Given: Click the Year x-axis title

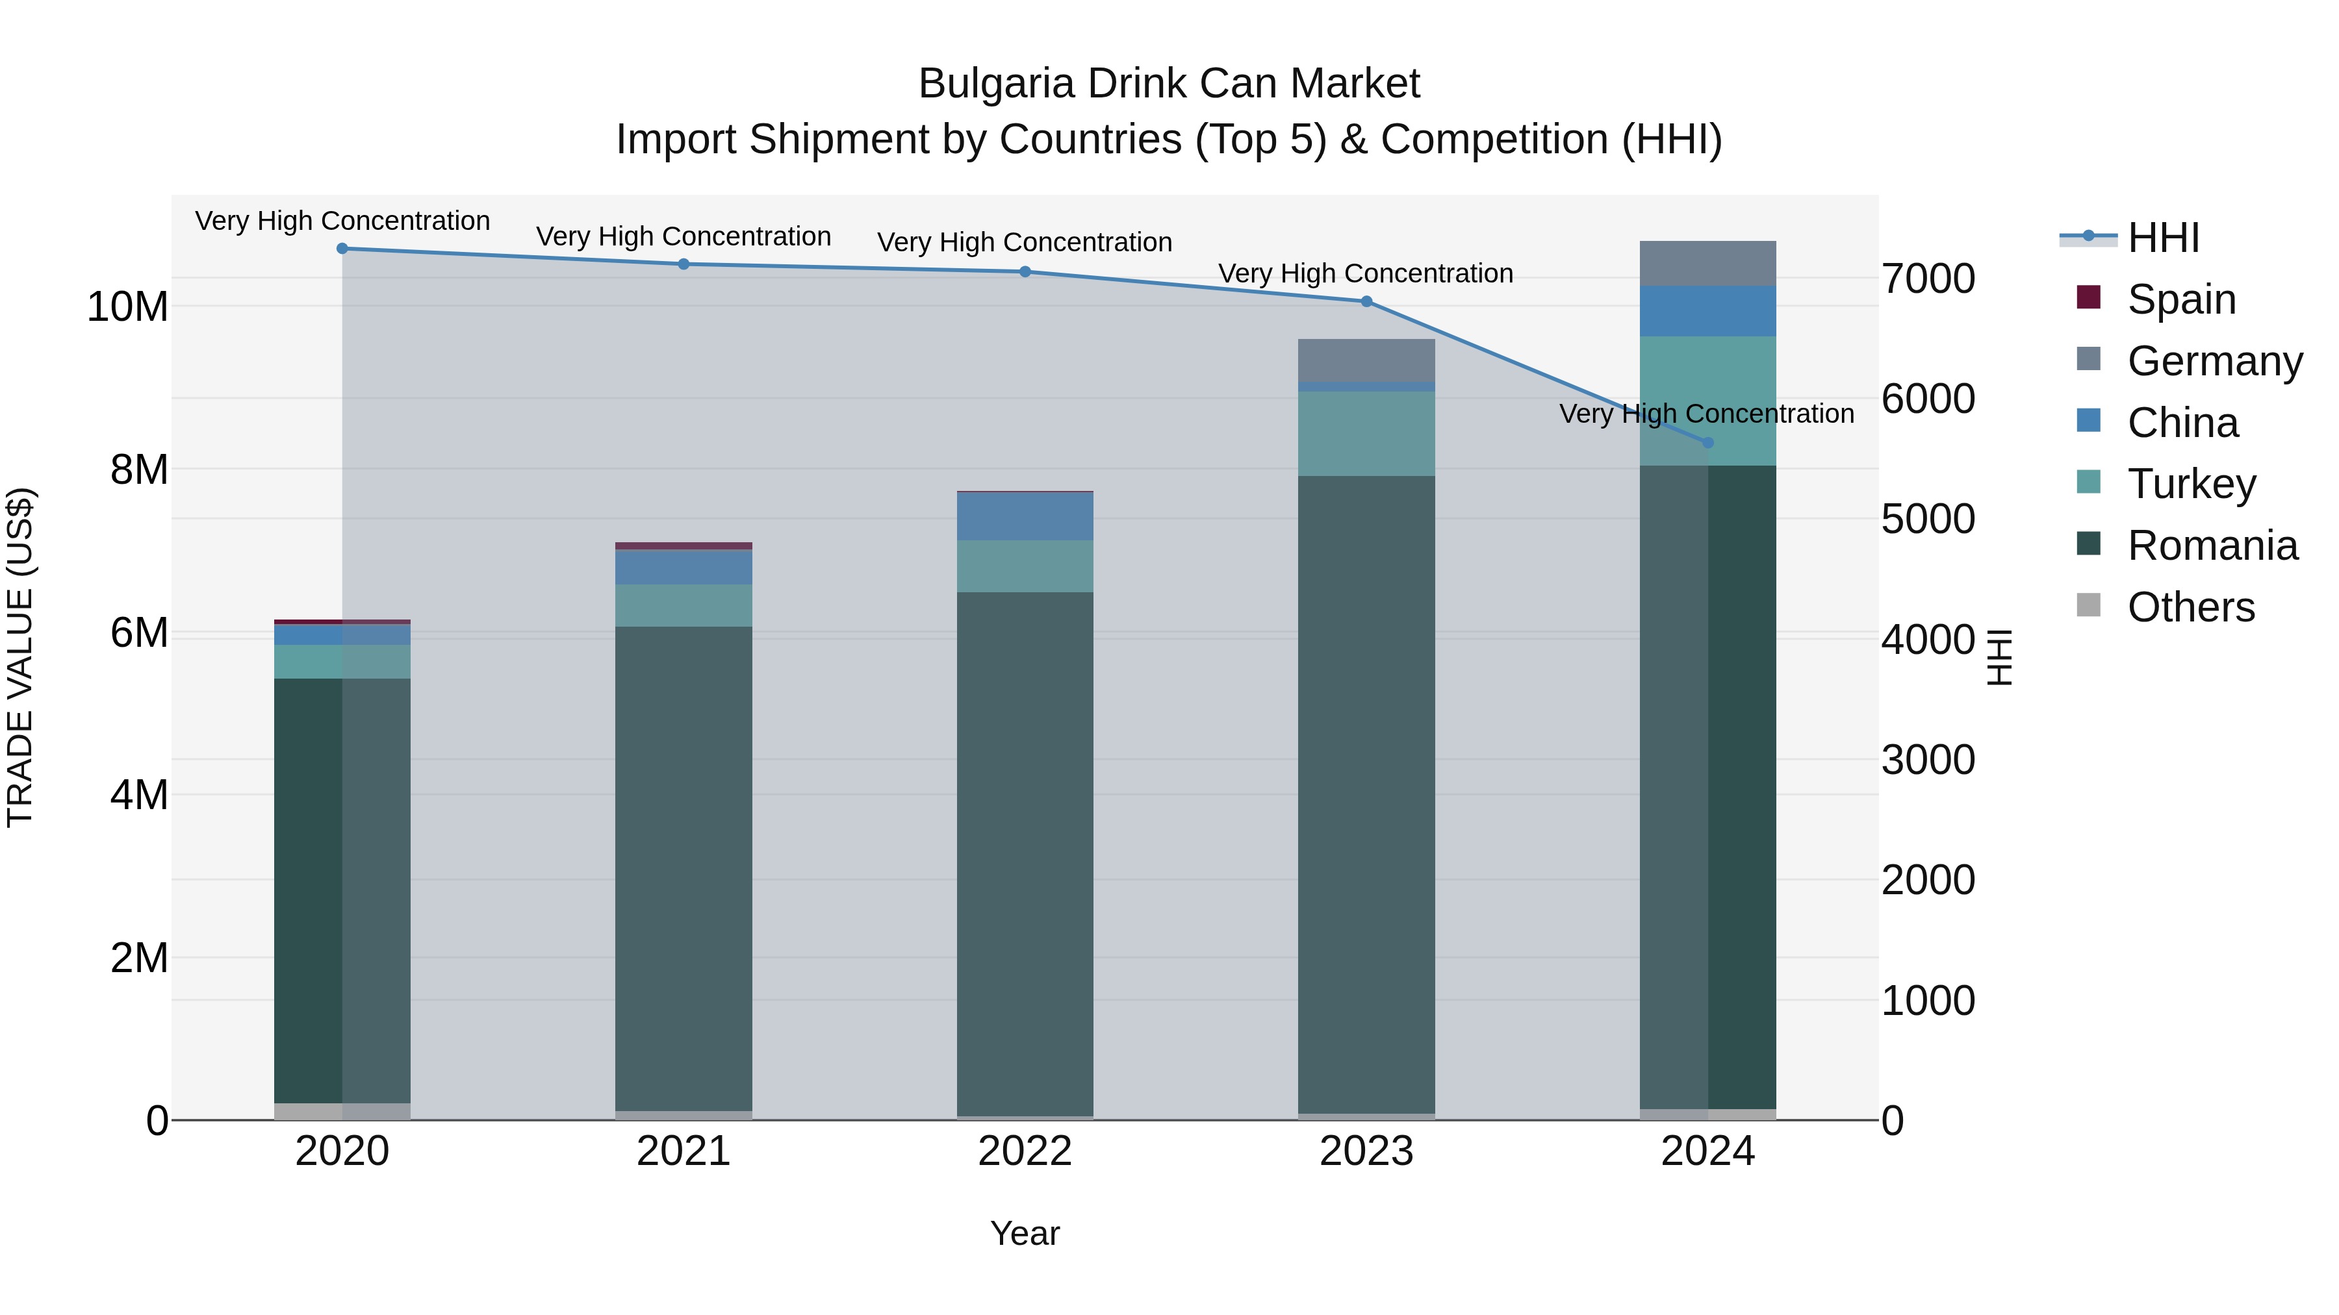Looking at the screenshot, I should pos(1025,1234).
